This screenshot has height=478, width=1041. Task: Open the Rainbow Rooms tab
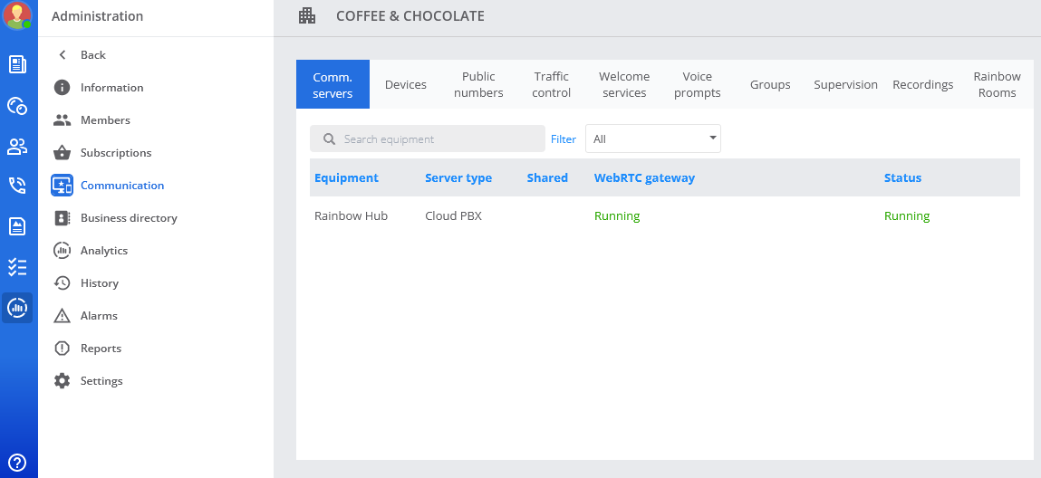pyautogui.click(x=997, y=85)
